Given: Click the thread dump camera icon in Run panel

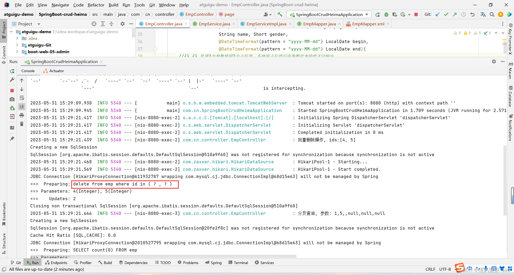Looking at the screenshot, I should tap(12, 99).
